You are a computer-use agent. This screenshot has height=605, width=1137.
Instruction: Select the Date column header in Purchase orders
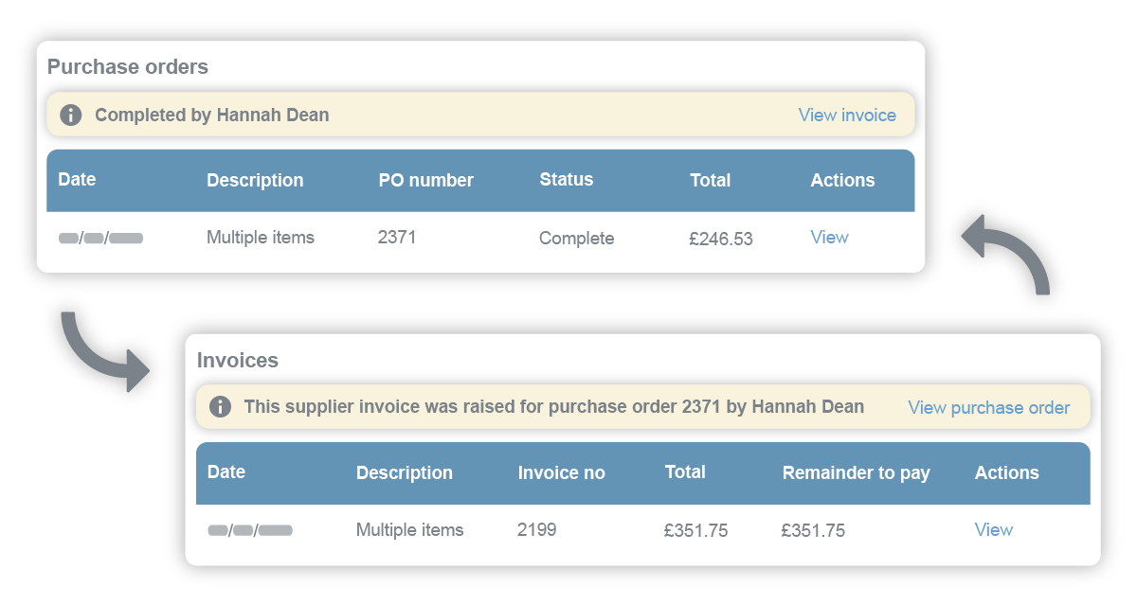tap(77, 179)
